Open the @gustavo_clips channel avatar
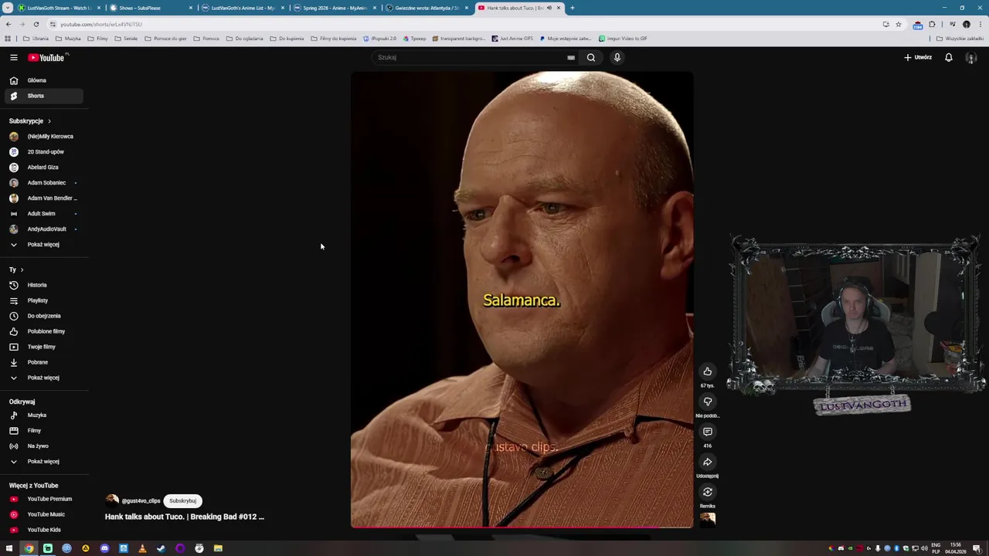 (112, 500)
